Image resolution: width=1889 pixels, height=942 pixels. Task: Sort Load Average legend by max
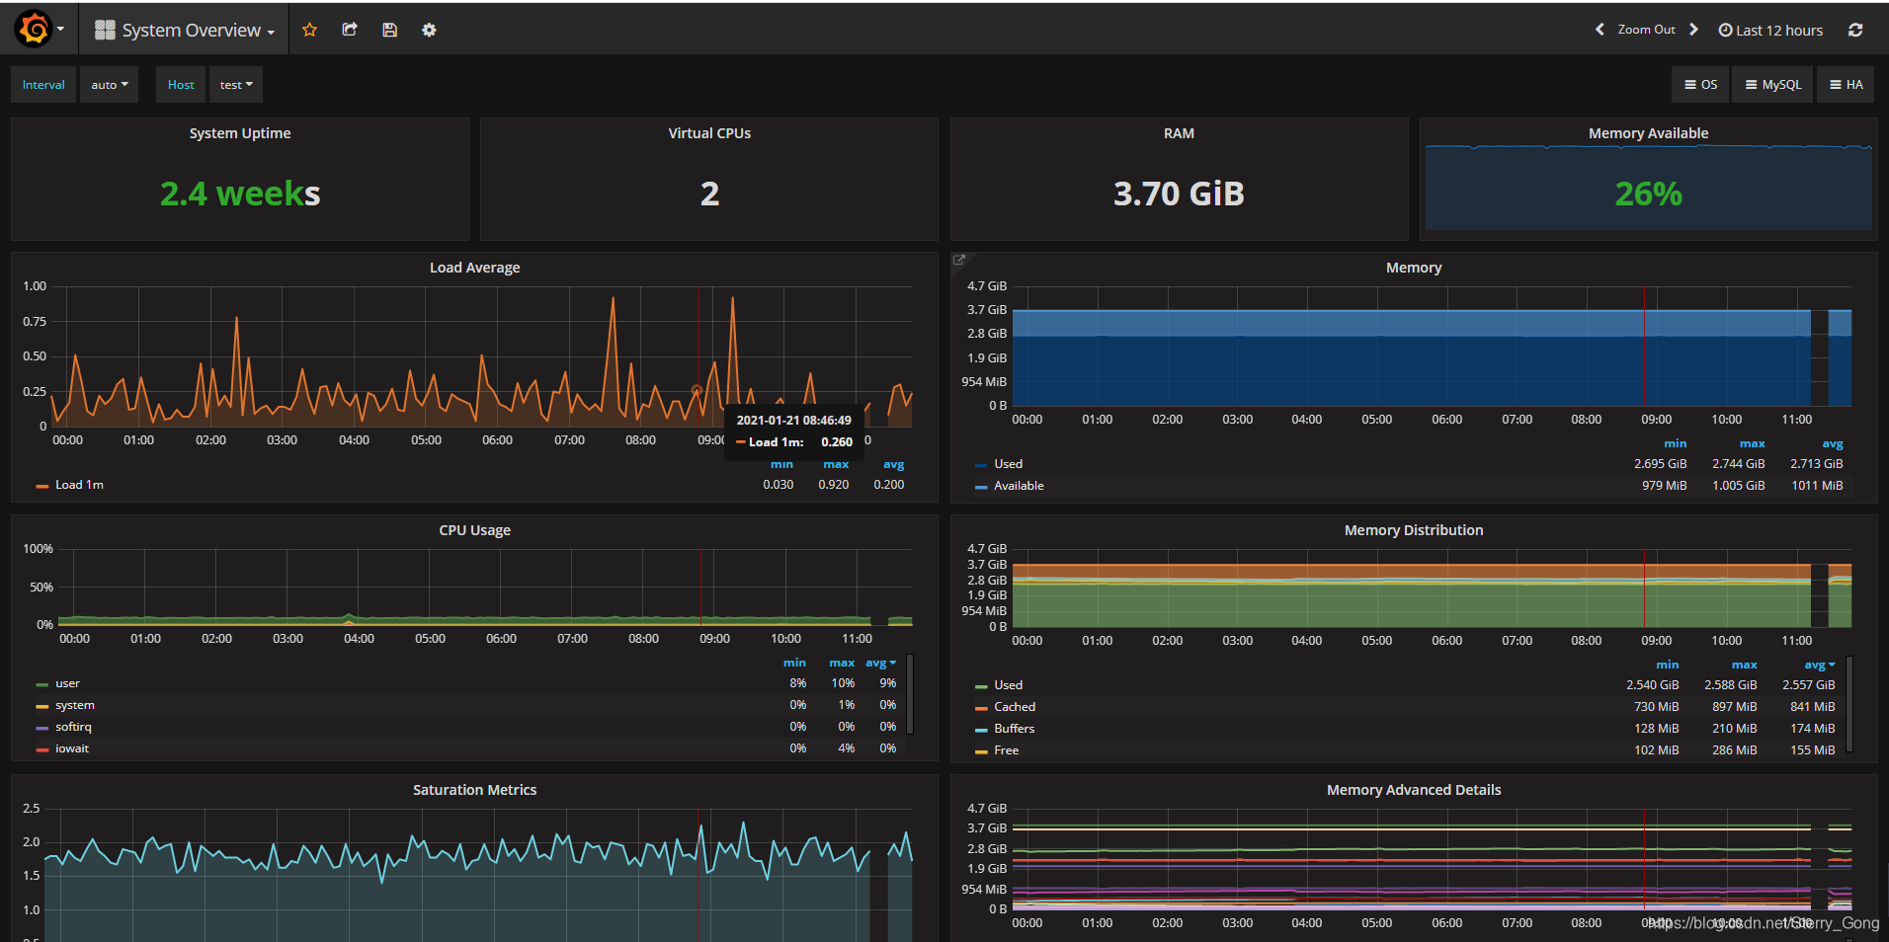pos(836,464)
